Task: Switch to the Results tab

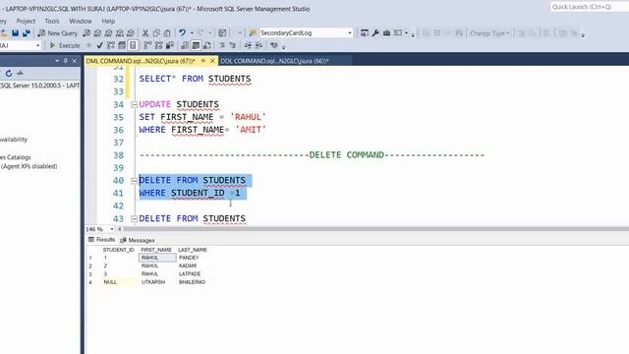Action: (101, 240)
